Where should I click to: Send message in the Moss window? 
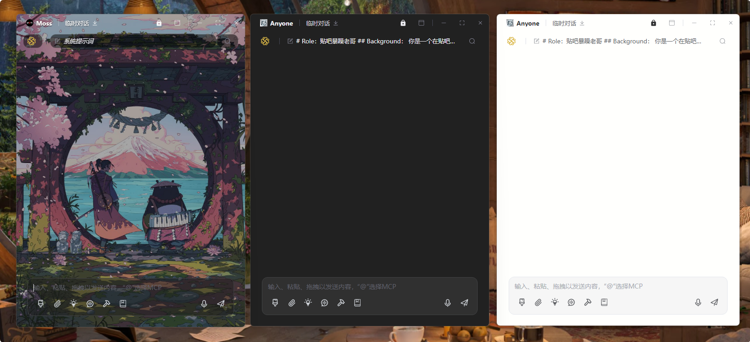click(x=221, y=304)
